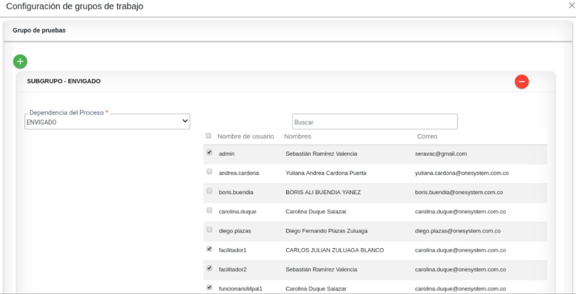Viewport: 576px width, 294px height.
Task: Deselect the facilitador2 user checkbox
Action: tap(209, 268)
